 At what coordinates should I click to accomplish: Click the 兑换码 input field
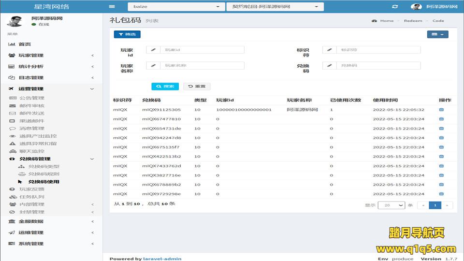click(378, 66)
